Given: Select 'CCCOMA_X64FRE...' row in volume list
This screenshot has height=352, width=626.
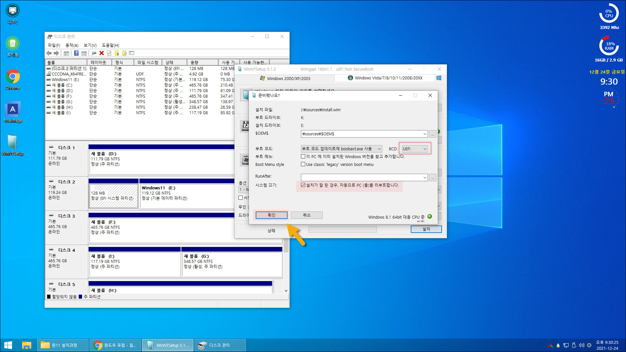Looking at the screenshot, I should (140, 74).
